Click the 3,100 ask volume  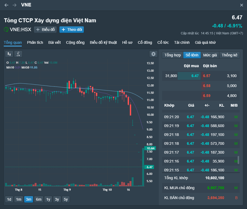pos(232,76)
